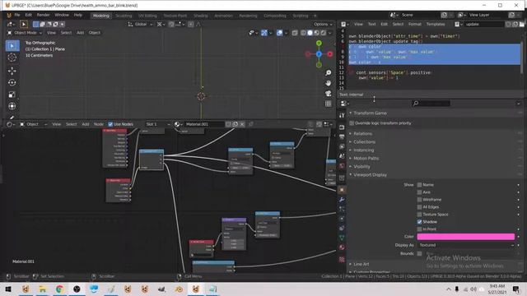Open the text editor Templates menu

point(436,24)
